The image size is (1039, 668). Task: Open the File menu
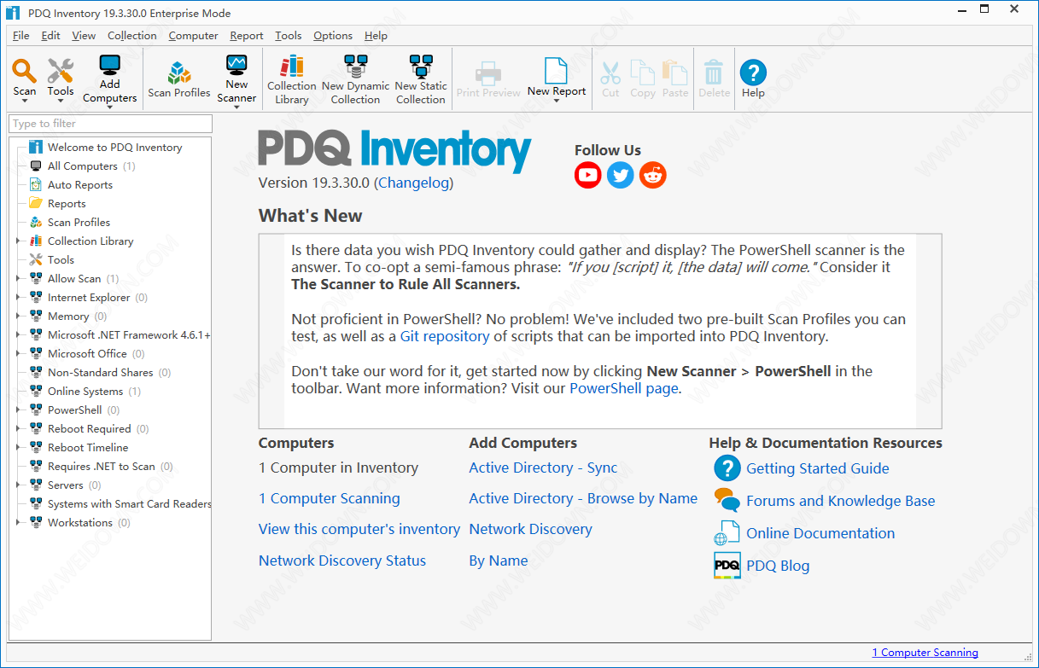tap(20, 36)
